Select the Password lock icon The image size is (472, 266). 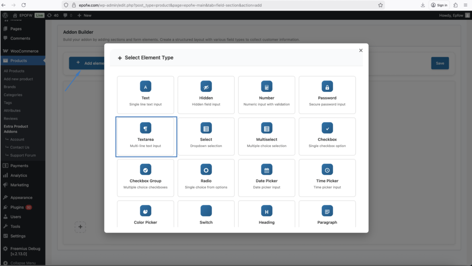coord(327,87)
